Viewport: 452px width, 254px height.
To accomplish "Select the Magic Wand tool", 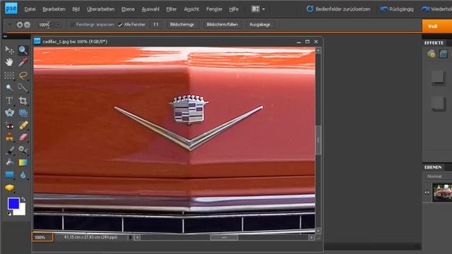I will (x=9, y=87).
